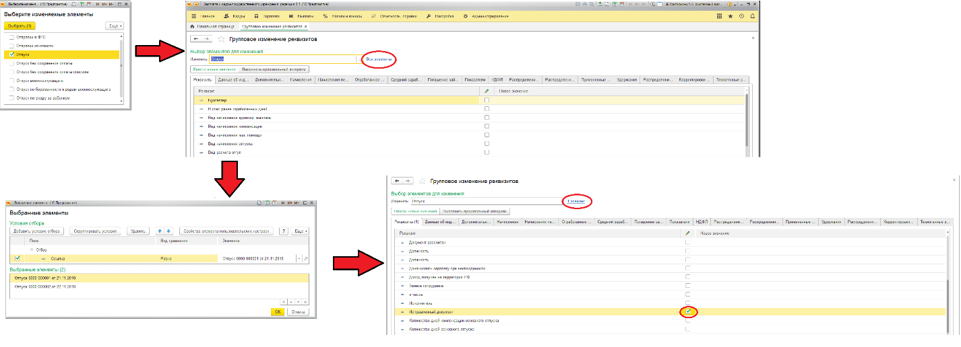Click the favorites star in the top-right toolbar
Viewport: 961px width, 347px height.
coord(731,15)
